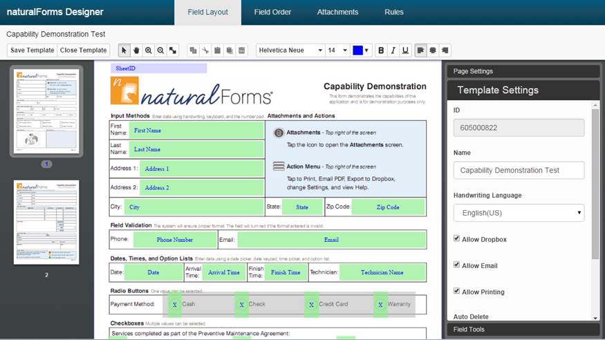The width and height of the screenshot is (605, 340).
Task: Select page 1 thumbnail
Action: [x=46, y=111]
